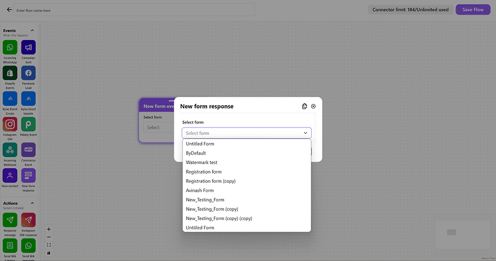Add the Facebook Lead event

pyautogui.click(x=28, y=73)
